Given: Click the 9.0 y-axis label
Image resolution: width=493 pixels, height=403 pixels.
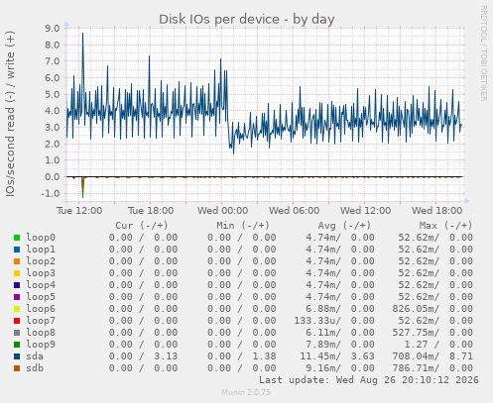Looking at the screenshot, I should coord(53,29).
